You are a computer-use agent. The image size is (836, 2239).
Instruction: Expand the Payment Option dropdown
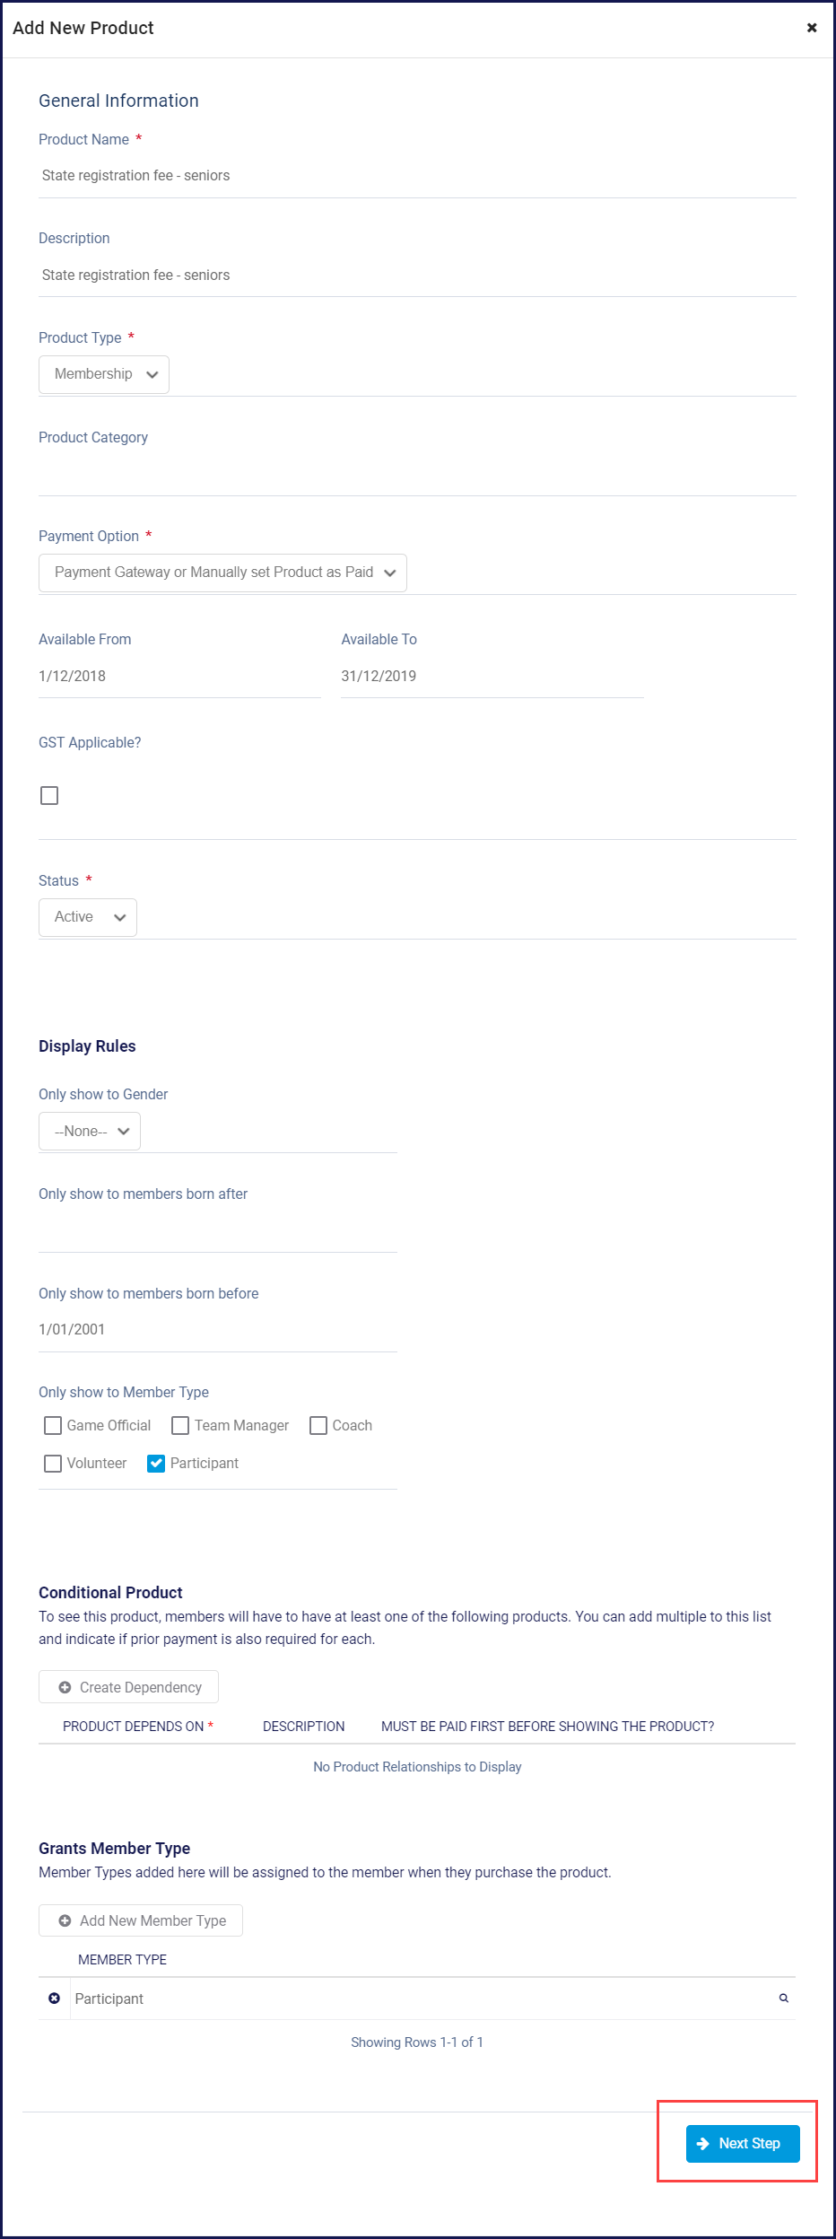(x=222, y=573)
